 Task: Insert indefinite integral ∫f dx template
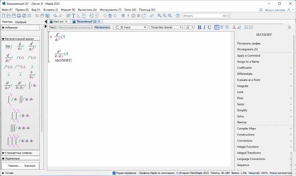32,85
